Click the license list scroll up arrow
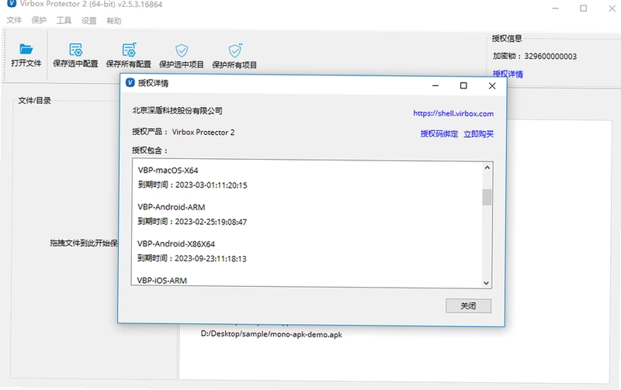 coord(487,167)
